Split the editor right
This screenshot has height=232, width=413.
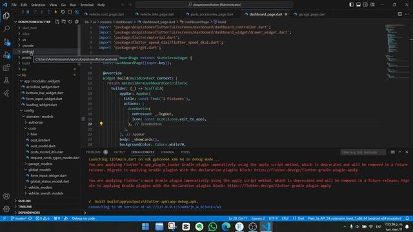pos(400,14)
